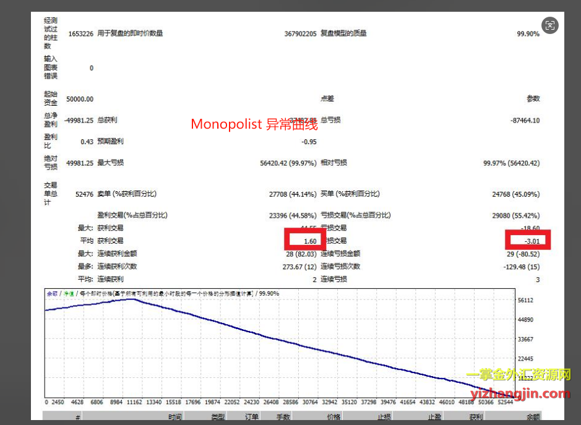Select the gross loss value -87464.10
This screenshot has width=581, height=425.
[x=525, y=121]
